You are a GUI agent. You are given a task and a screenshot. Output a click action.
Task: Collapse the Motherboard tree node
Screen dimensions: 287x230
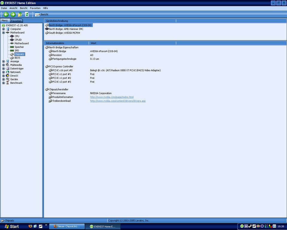[x=4, y=33]
